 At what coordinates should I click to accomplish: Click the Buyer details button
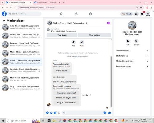[62, 71]
